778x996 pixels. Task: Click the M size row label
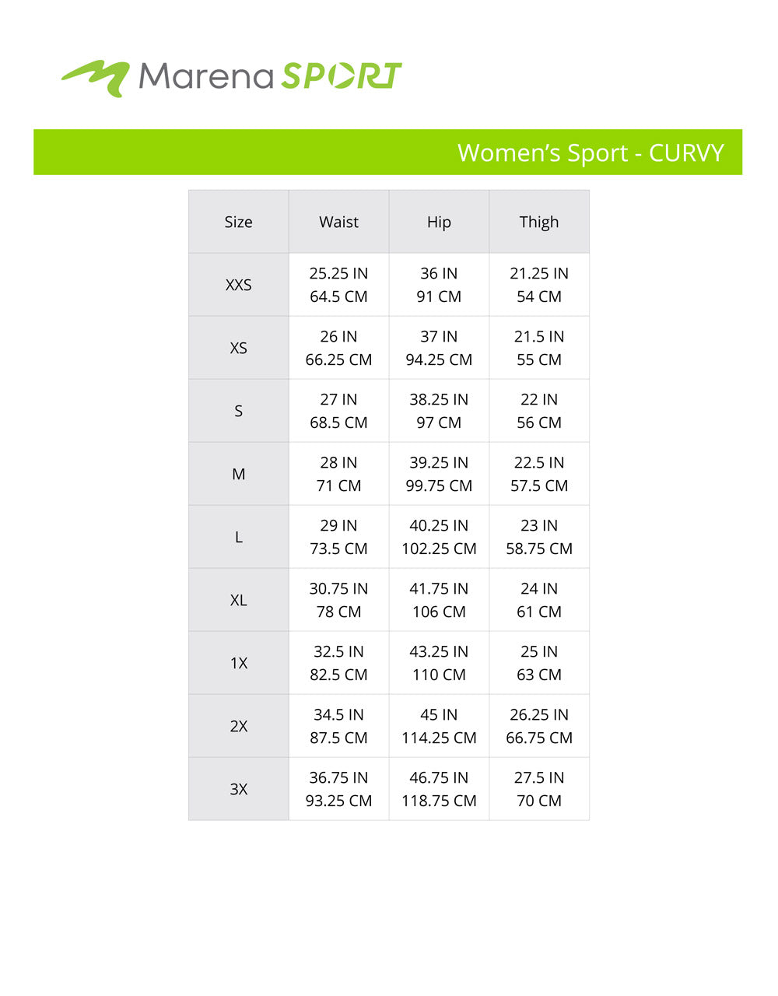click(x=238, y=474)
